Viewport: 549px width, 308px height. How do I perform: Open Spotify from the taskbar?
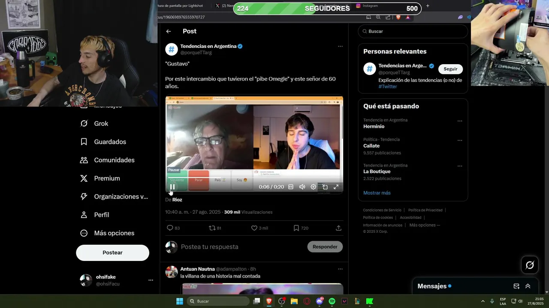(332, 301)
